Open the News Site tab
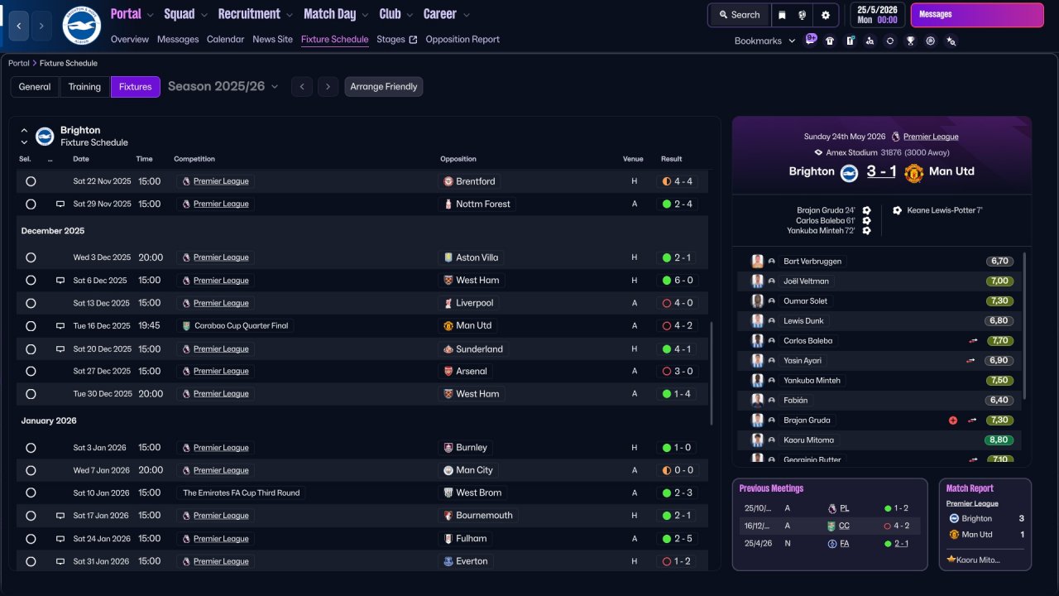 (273, 39)
